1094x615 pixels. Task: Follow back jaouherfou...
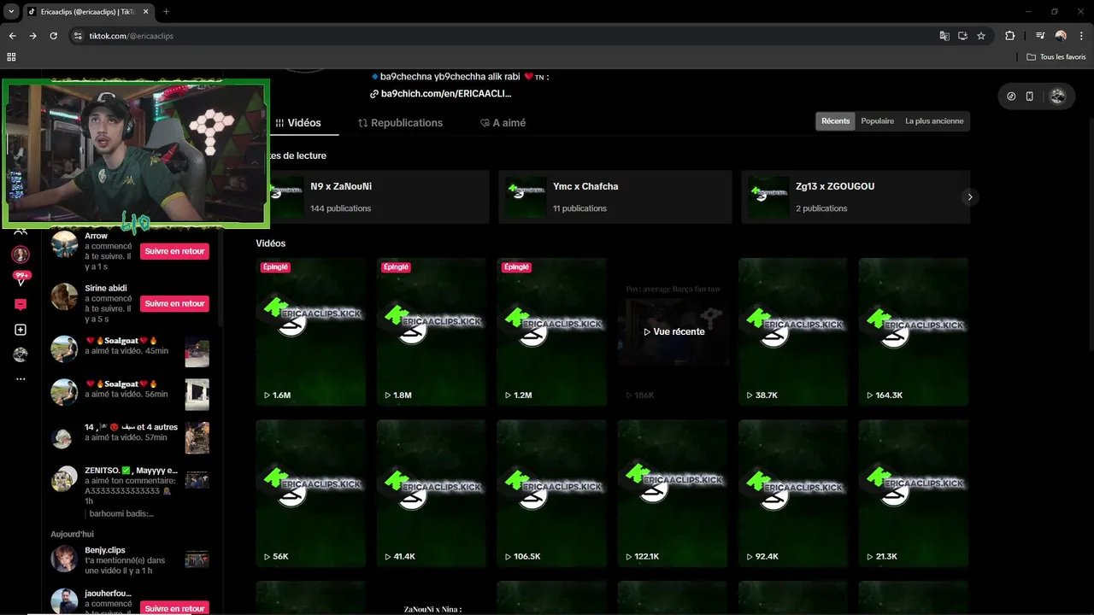click(x=174, y=608)
